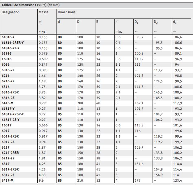Screen dimensions: 193x185
Task: Click d1 value 96,9
Action: (x=178, y=59)
